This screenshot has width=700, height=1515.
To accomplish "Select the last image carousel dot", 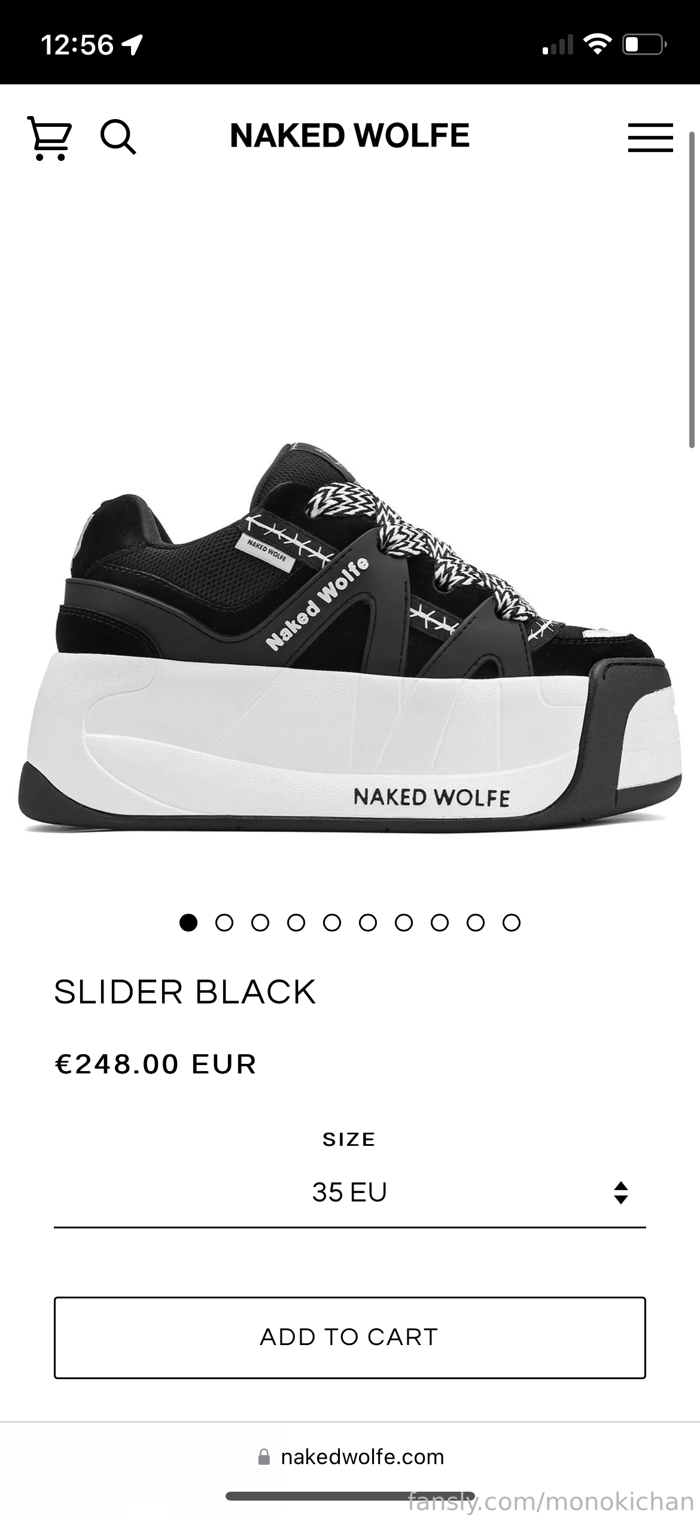I will 512,923.
